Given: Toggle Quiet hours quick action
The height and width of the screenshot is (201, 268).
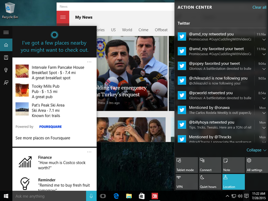Looking at the screenshot, I should [210, 182].
